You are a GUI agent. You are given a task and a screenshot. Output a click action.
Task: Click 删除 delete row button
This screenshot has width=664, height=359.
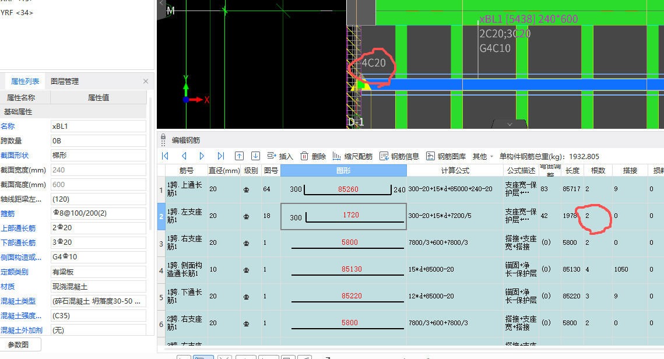pyautogui.click(x=313, y=156)
